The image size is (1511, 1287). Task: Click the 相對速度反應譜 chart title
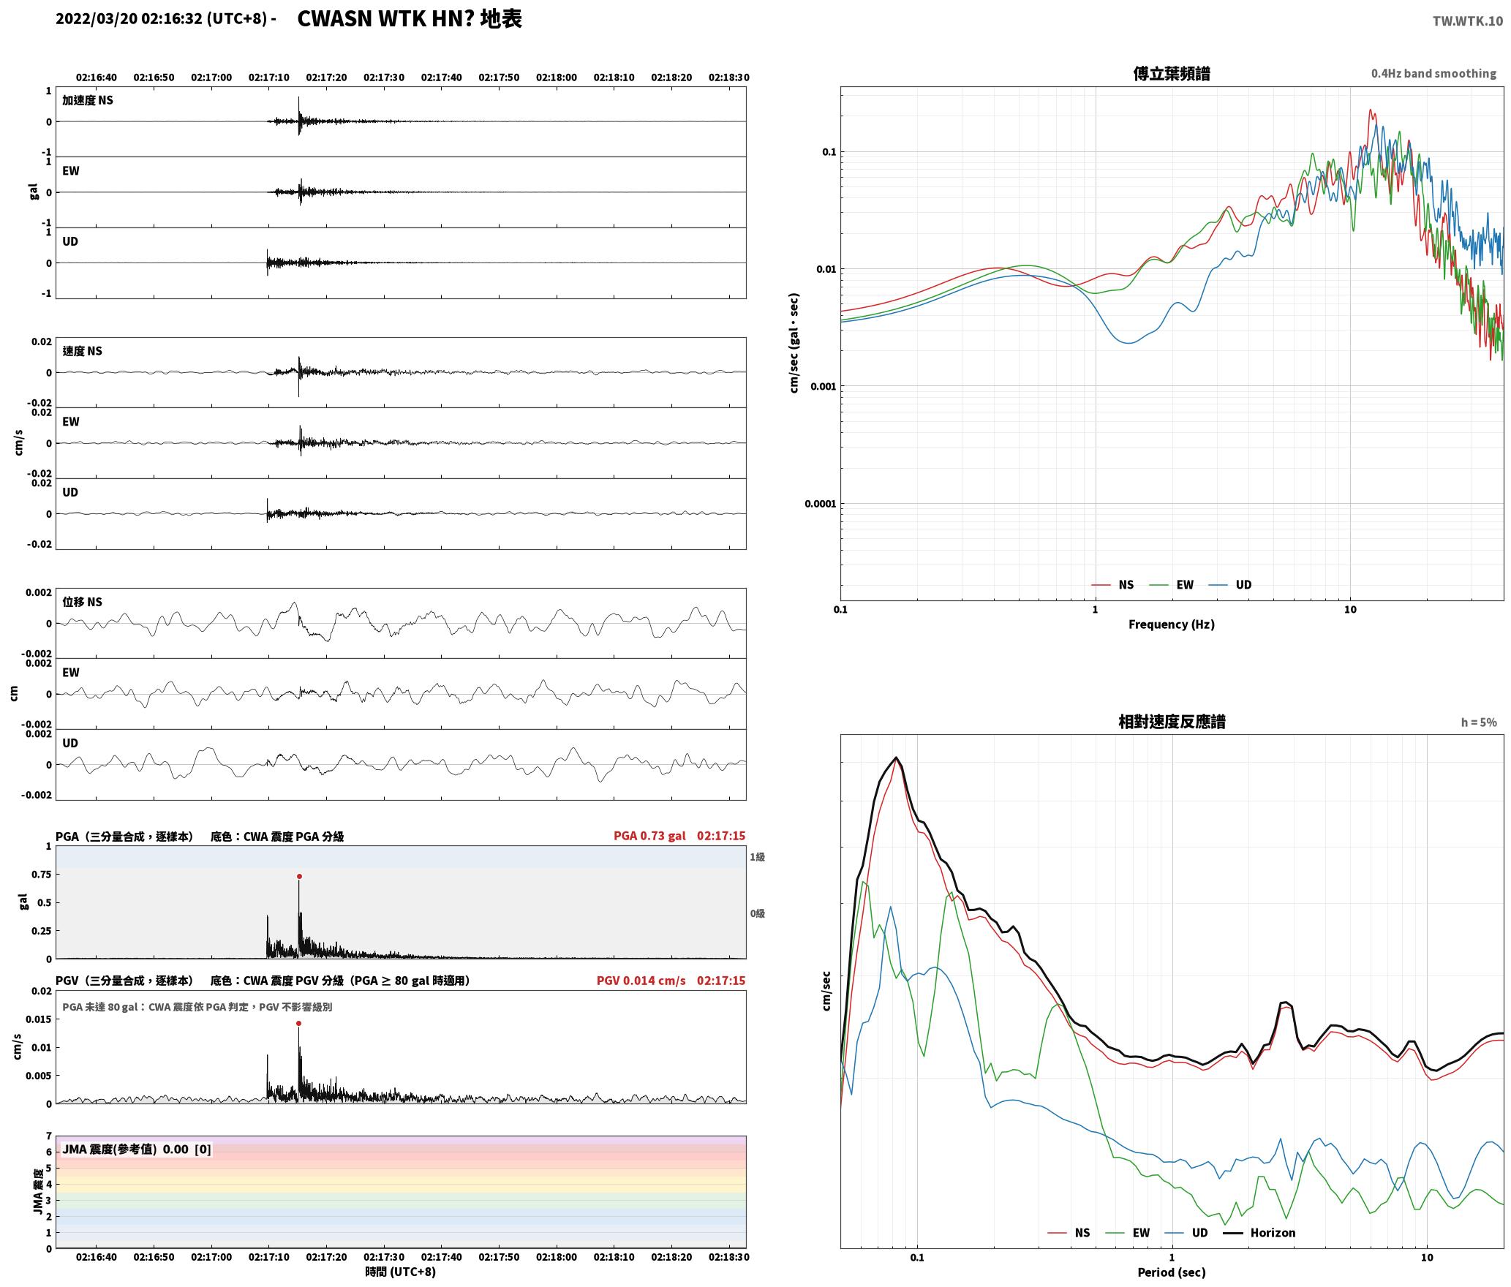pos(1172,722)
